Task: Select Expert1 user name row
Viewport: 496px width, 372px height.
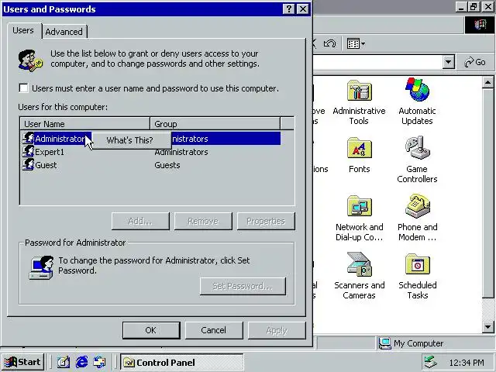Action: (50, 152)
